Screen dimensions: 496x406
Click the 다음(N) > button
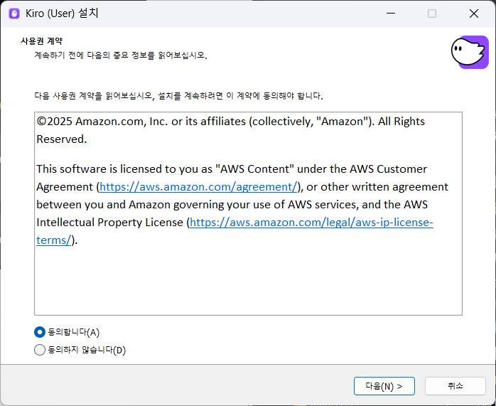click(x=384, y=386)
